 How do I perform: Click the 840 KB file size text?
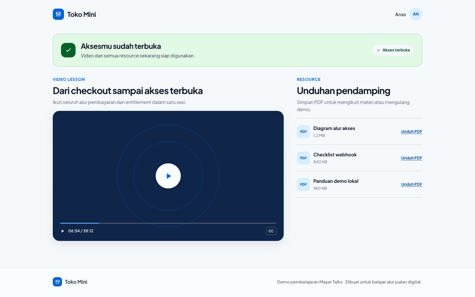pyautogui.click(x=320, y=162)
